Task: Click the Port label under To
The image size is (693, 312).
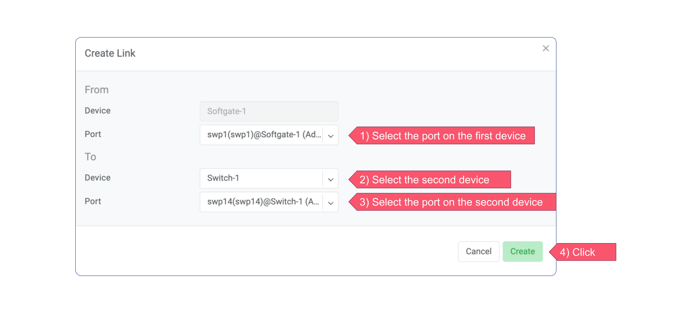Action: pos(93,201)
